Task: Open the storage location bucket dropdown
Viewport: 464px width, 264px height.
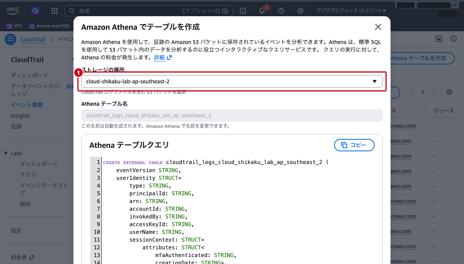Action: pos(232,81)
